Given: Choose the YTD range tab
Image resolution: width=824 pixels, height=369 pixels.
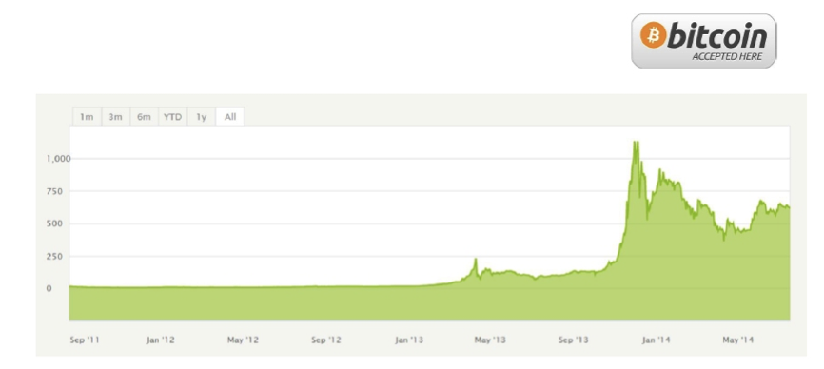Looking at the screenshot, I should pos(172,117).
